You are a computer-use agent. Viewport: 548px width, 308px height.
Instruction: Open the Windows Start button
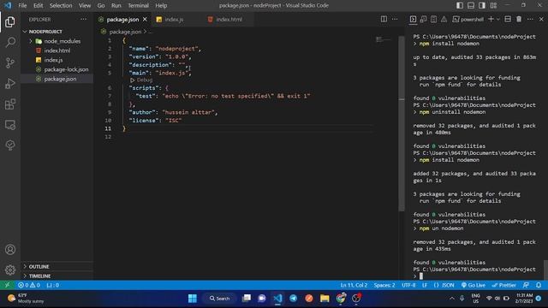click(x=192, y=299)
